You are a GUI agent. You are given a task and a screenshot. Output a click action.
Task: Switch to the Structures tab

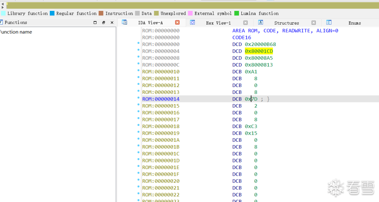pyautogui.click(x=286, y=22)
